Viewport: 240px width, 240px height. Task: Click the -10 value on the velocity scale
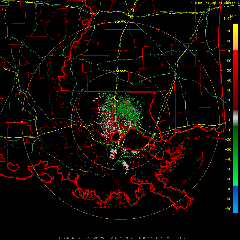click(x=228, y=130)
